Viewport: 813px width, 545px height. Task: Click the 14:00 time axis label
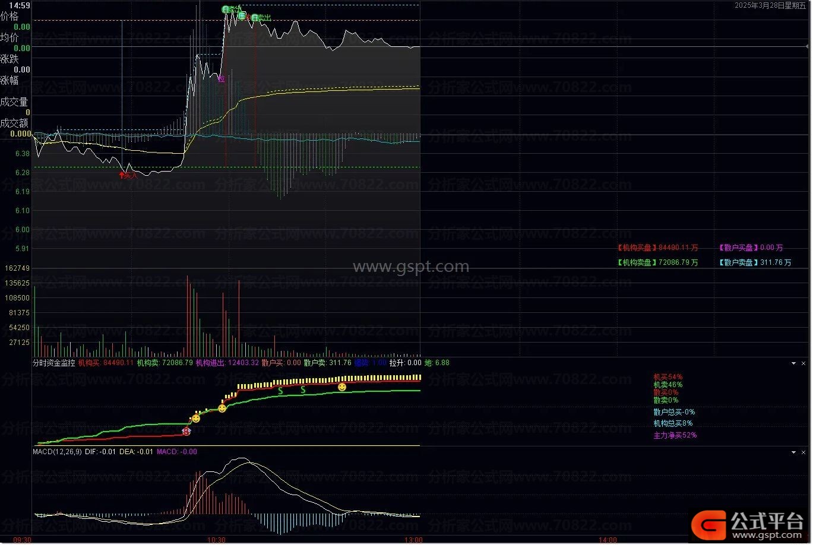[x=608, y=540]
